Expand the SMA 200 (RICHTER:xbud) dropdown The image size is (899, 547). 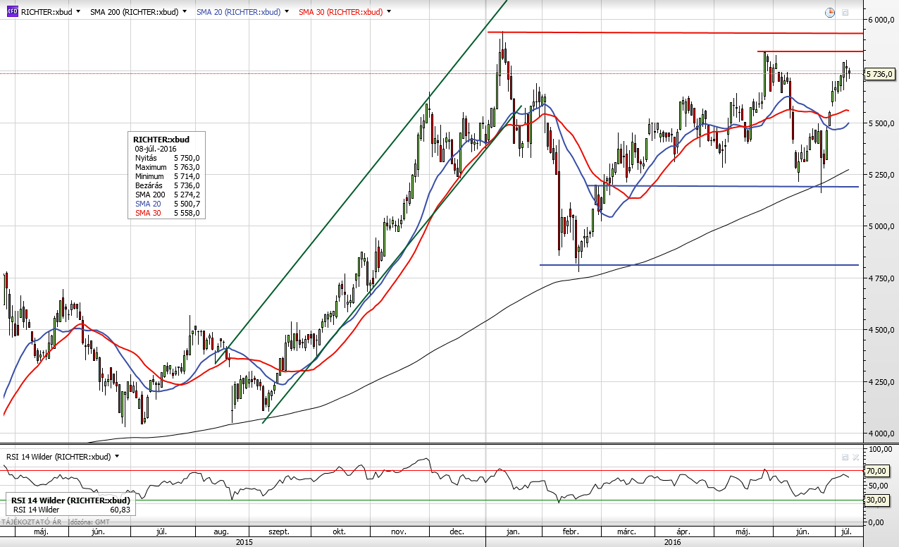click(x=185, y=12)
